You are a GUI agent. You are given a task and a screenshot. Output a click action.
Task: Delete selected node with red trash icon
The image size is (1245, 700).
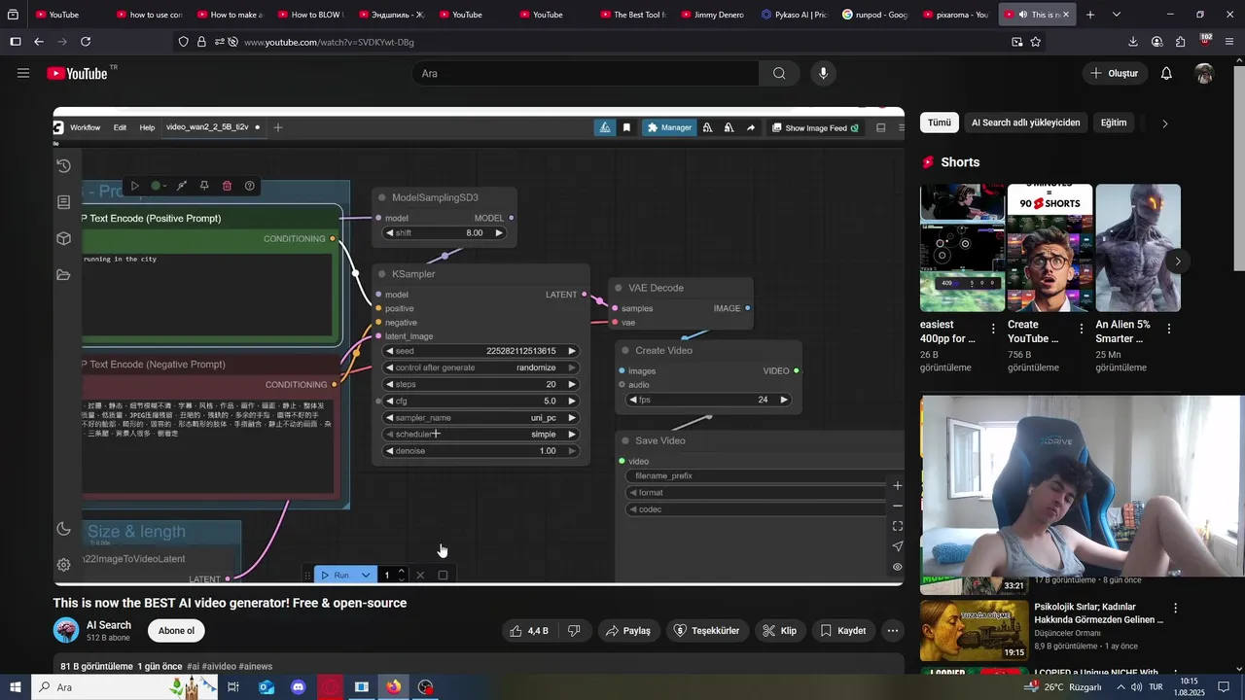coord(227,186)
